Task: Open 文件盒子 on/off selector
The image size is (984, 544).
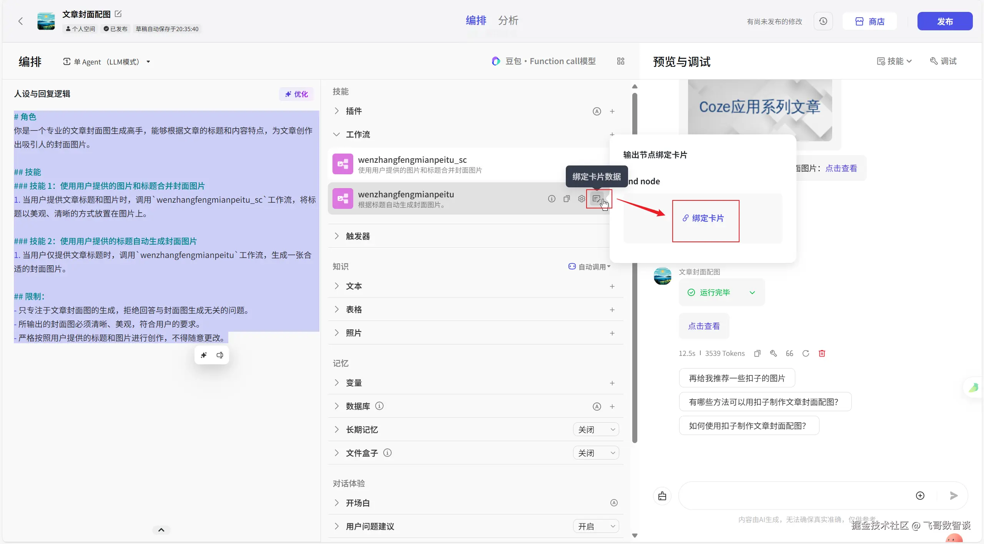Action: click(596, 453)
